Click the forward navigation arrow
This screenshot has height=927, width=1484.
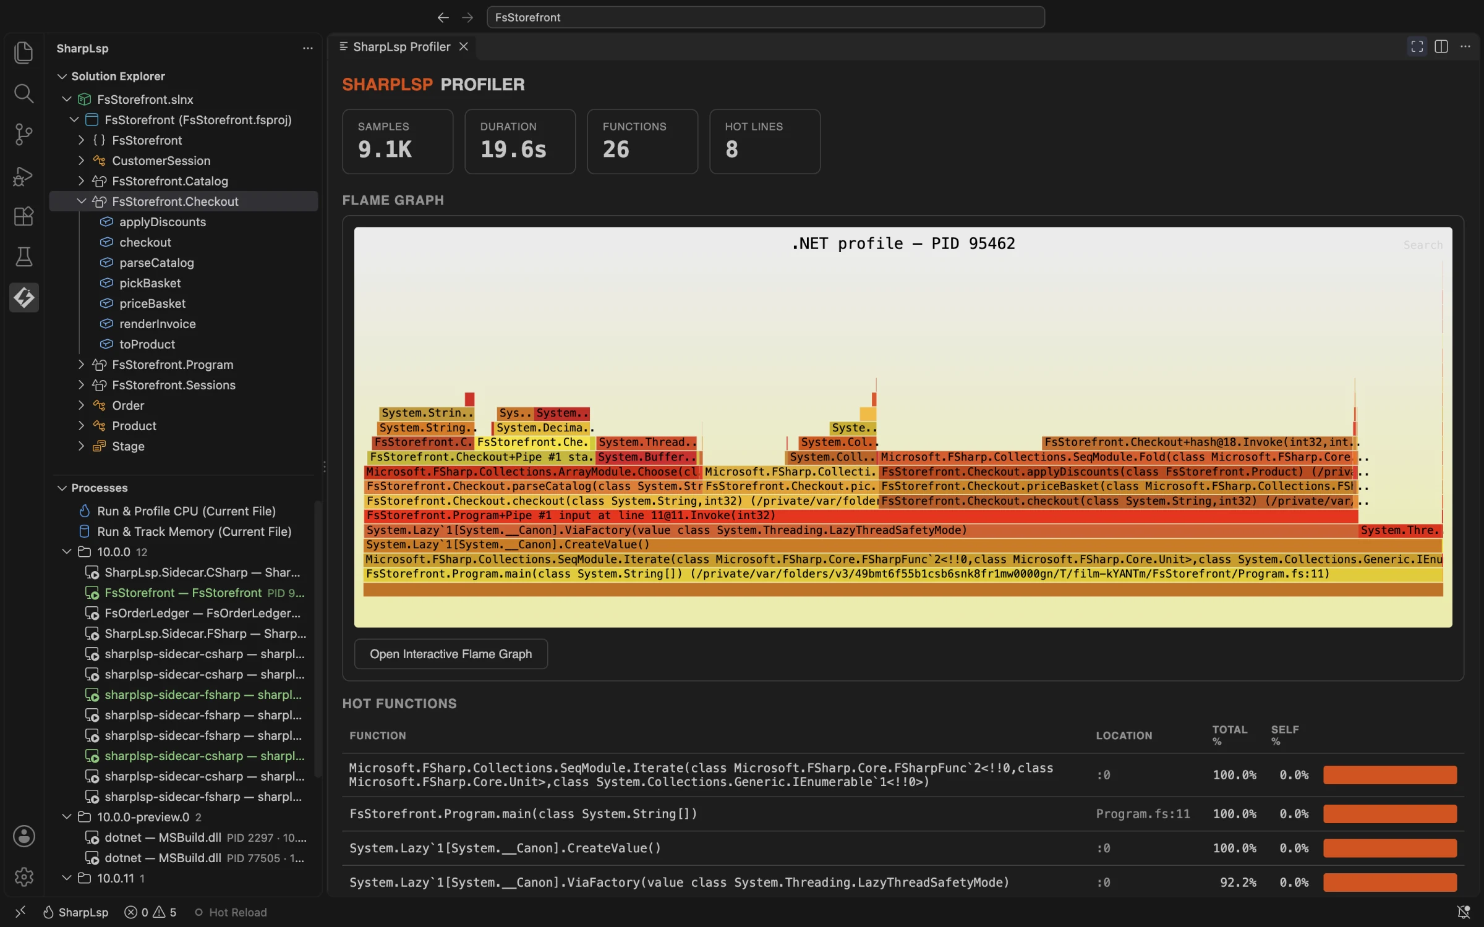pos(467,17)
